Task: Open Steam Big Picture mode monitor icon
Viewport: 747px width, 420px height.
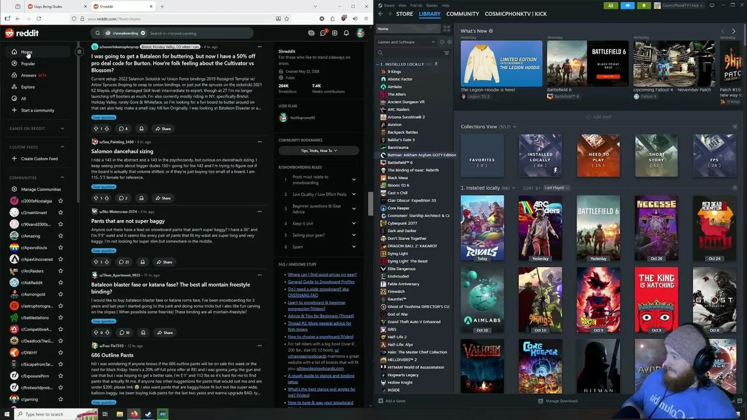Action: pyautogui.click(x=711, y=5)
